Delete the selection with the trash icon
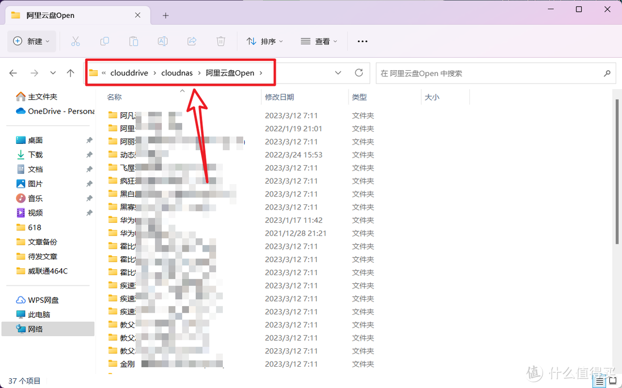622x388 pixels. pos(221,41)
